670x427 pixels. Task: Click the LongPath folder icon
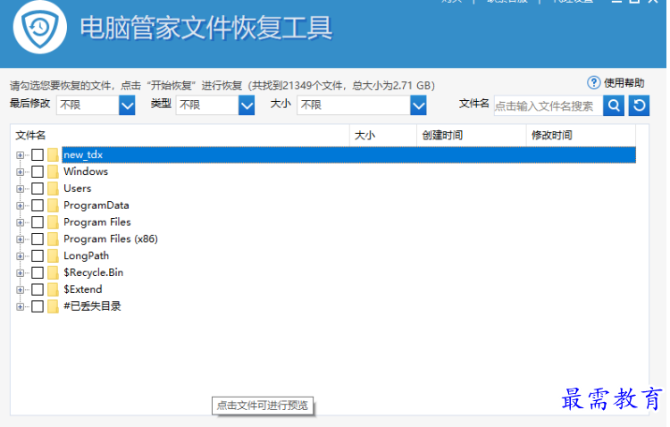tap(53, 256)
